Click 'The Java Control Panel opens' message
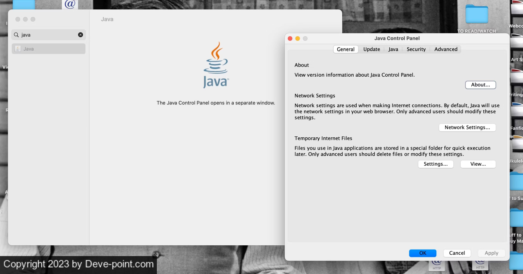523x274 pixels. pos(216,103)
